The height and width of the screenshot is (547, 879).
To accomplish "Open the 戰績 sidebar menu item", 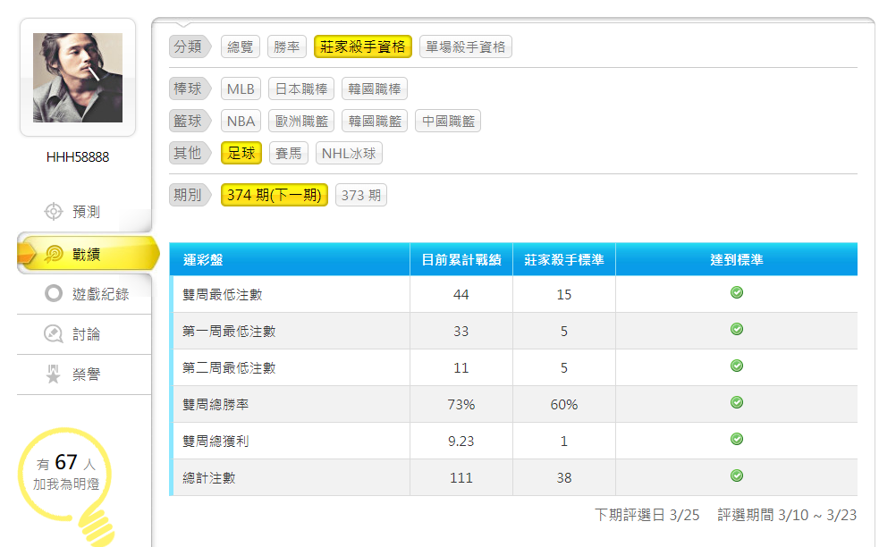I will (x=88, y=255).
